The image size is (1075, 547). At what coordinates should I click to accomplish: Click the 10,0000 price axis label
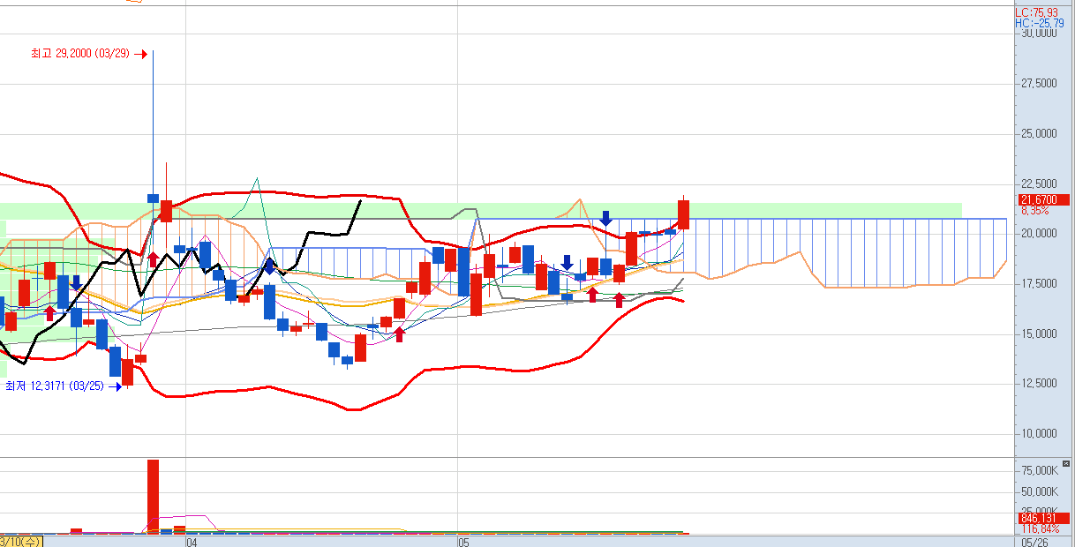coord(1038,433)
